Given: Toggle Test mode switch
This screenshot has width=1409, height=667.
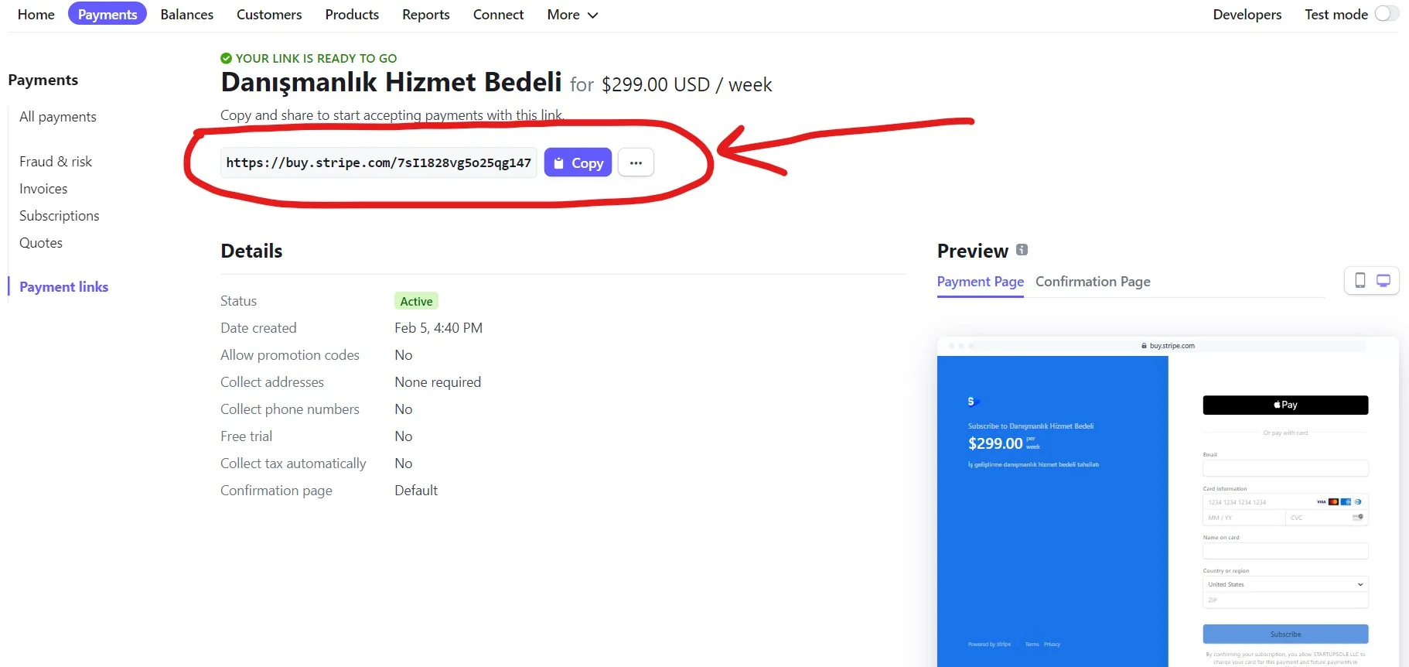Looking at the screenshot, I should point(1387,14).
